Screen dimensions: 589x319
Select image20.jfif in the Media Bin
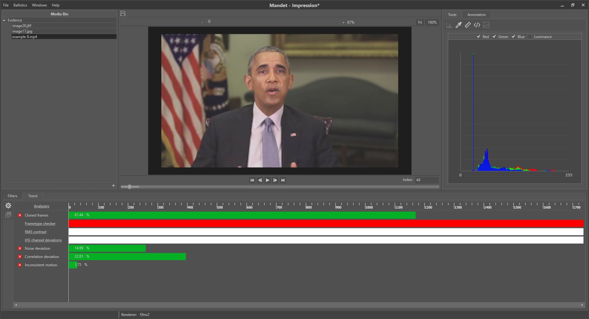pos(64,26)
